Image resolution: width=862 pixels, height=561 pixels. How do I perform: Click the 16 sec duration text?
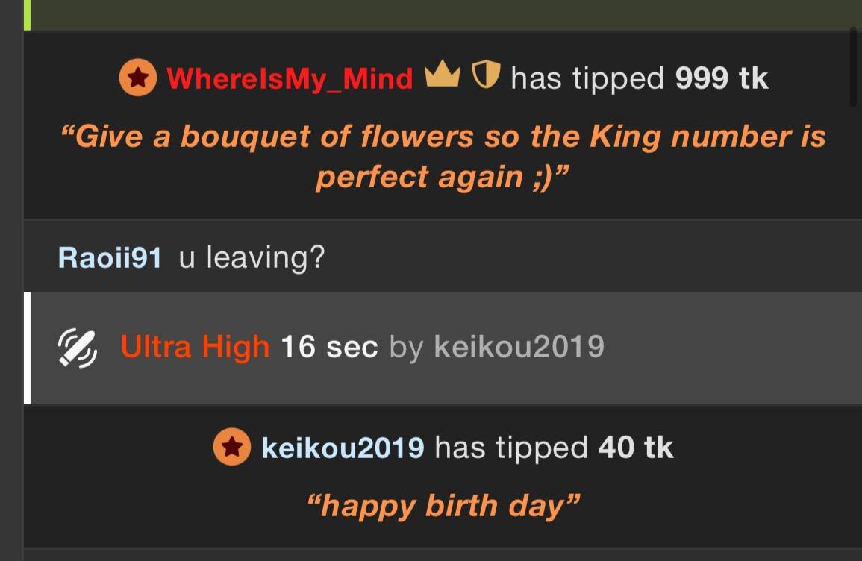(x=329, y=347)
